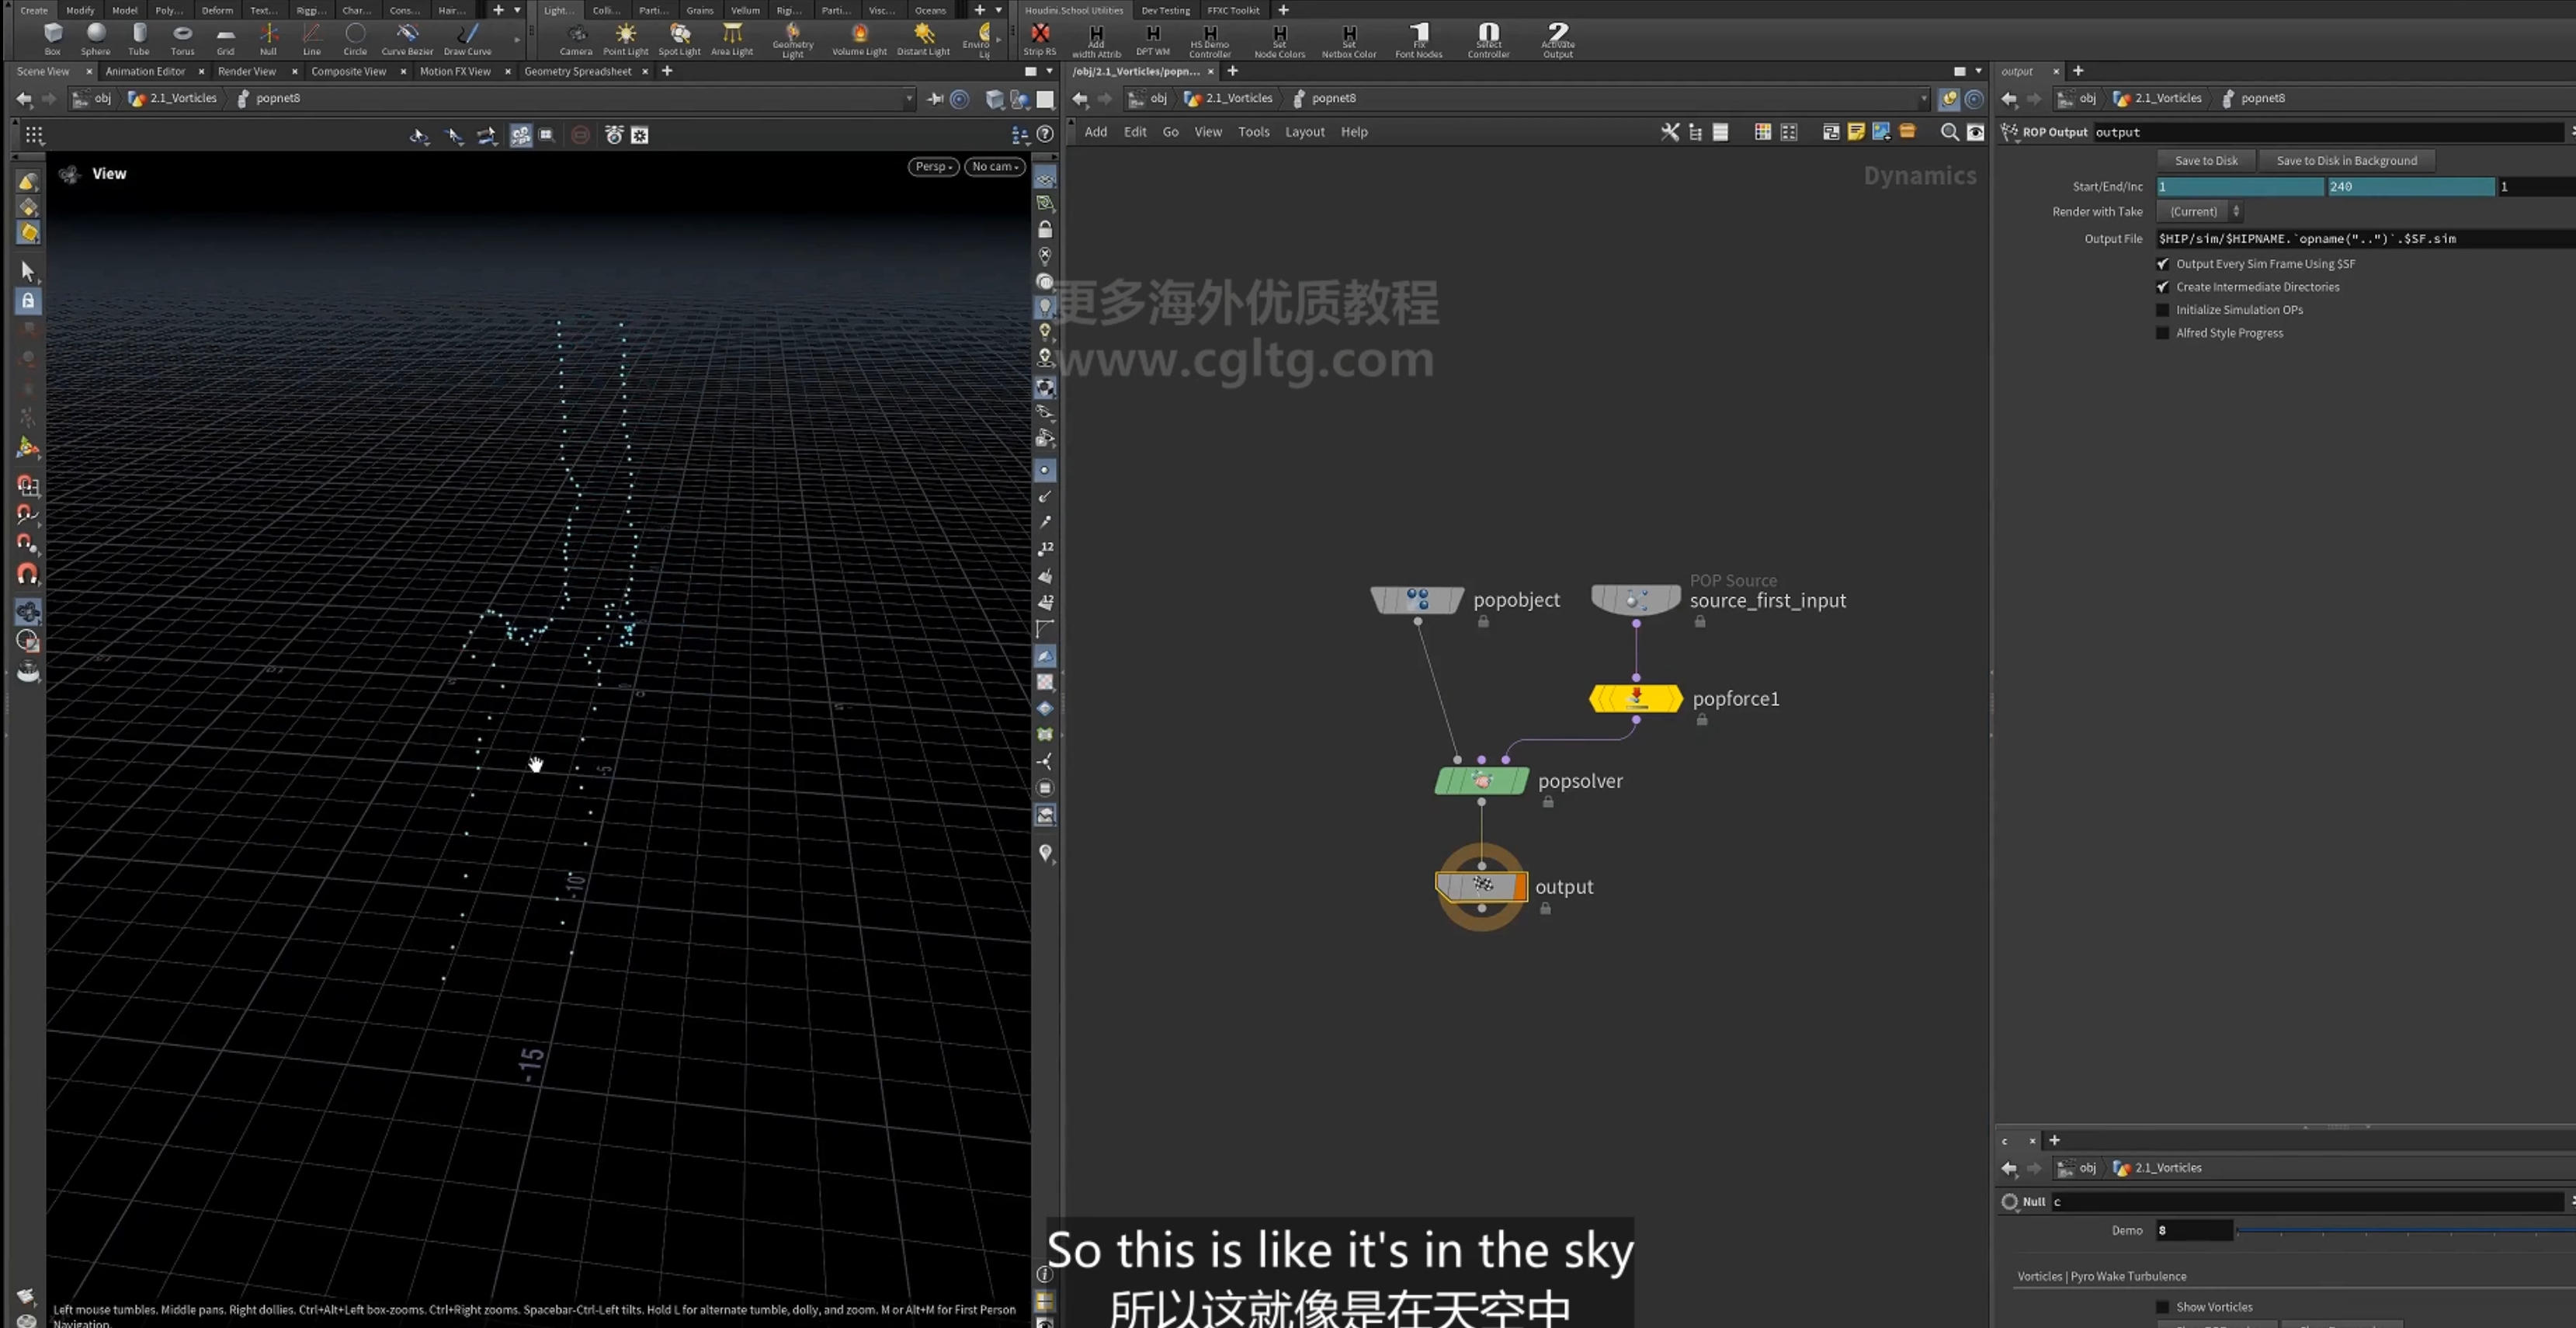Click obj in parameter pane path
Image resolution: width=2576 pixels, height=1328 pixels.
[2087, 99]
